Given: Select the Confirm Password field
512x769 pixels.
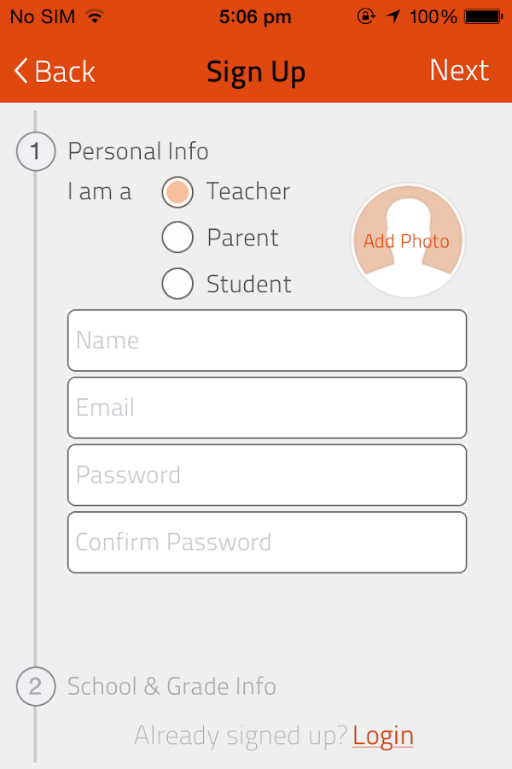Looking at the screenshot, I should click(x=267, y=542).
